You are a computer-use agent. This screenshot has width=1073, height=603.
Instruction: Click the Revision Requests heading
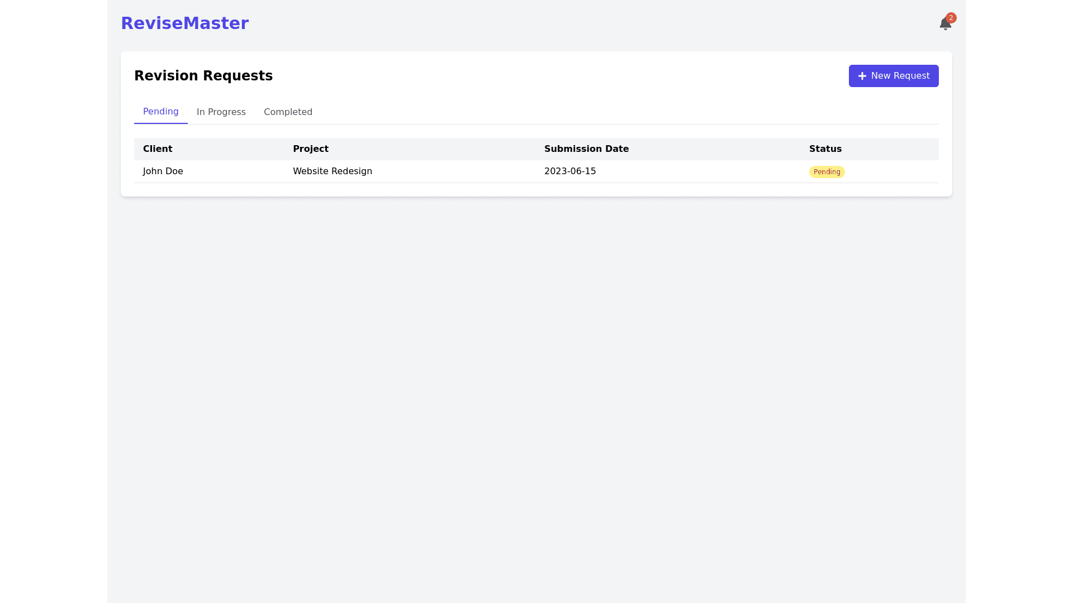[x=203, y=75]
